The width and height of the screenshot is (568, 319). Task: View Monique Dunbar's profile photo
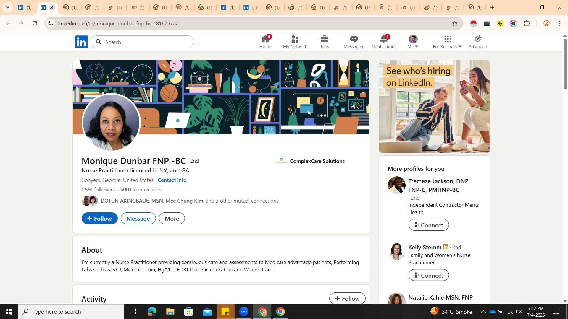[x=111, y=122]
